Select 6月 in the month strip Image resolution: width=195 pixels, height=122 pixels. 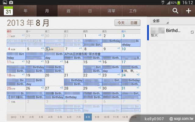[69, 117]
